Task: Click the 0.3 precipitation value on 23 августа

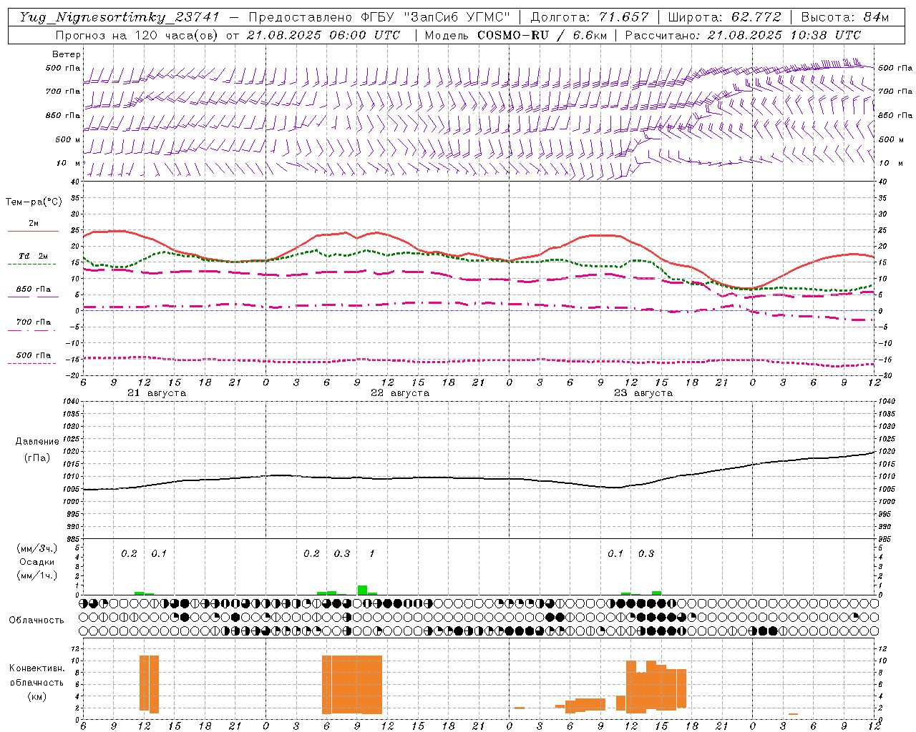Action: (x=646, y=554)
